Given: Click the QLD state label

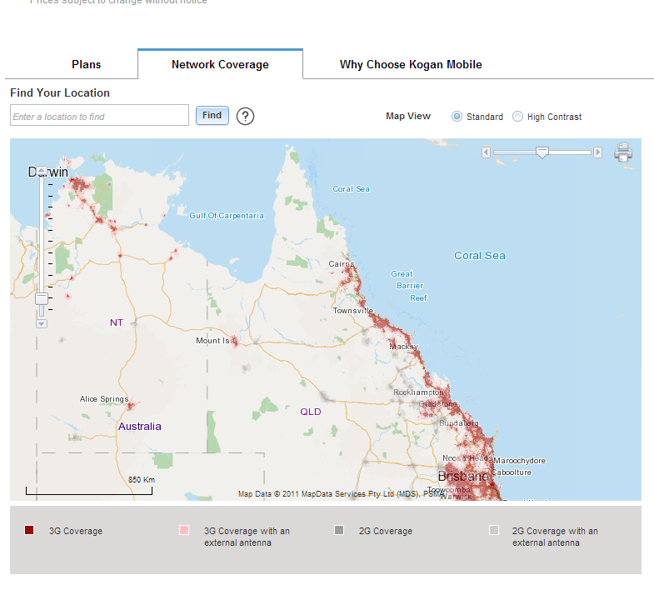Looking at the screenshot, I should [x=311, y=412].
